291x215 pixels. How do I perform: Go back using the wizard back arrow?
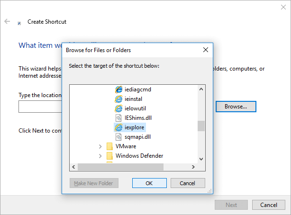tap(7, 22)
